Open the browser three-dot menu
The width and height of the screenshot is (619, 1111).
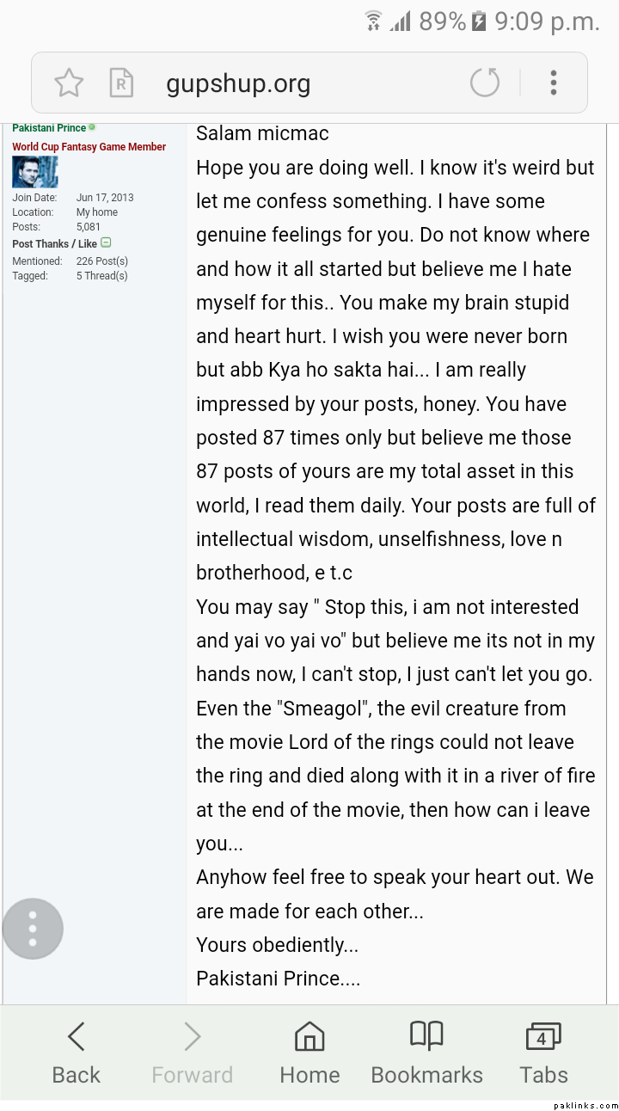tap(554, 83)
